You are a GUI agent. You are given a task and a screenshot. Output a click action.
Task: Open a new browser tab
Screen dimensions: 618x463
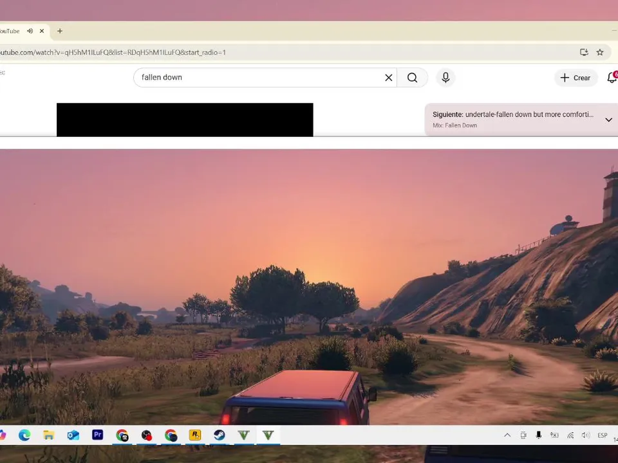pyautogui.click(x=60, y=31)
